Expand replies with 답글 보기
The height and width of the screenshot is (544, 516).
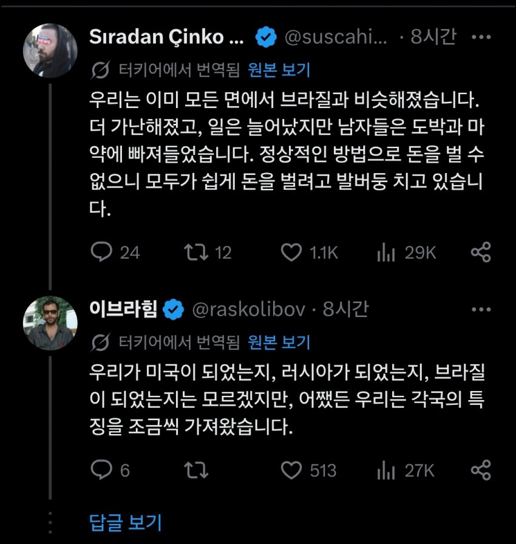tap(126, 521)
